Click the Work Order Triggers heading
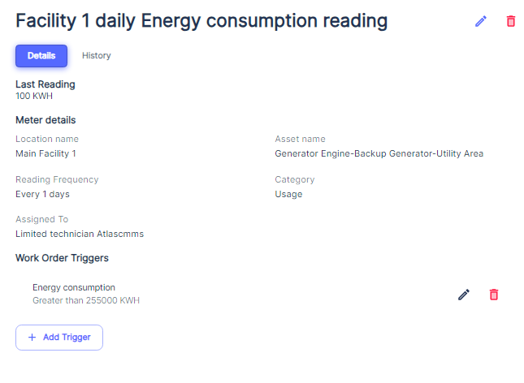Viewport: 524px width, 383px height. click(62, 258)
